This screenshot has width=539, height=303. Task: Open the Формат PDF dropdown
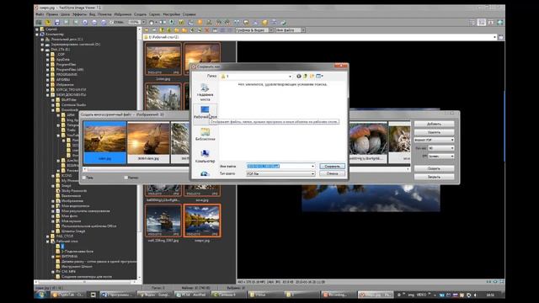point(434,141)
